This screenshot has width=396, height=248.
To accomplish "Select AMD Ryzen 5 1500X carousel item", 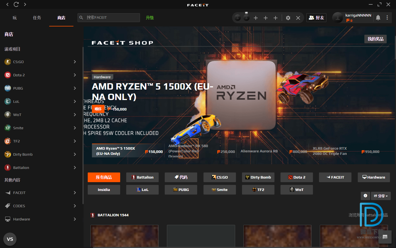I will click(128, 151).
